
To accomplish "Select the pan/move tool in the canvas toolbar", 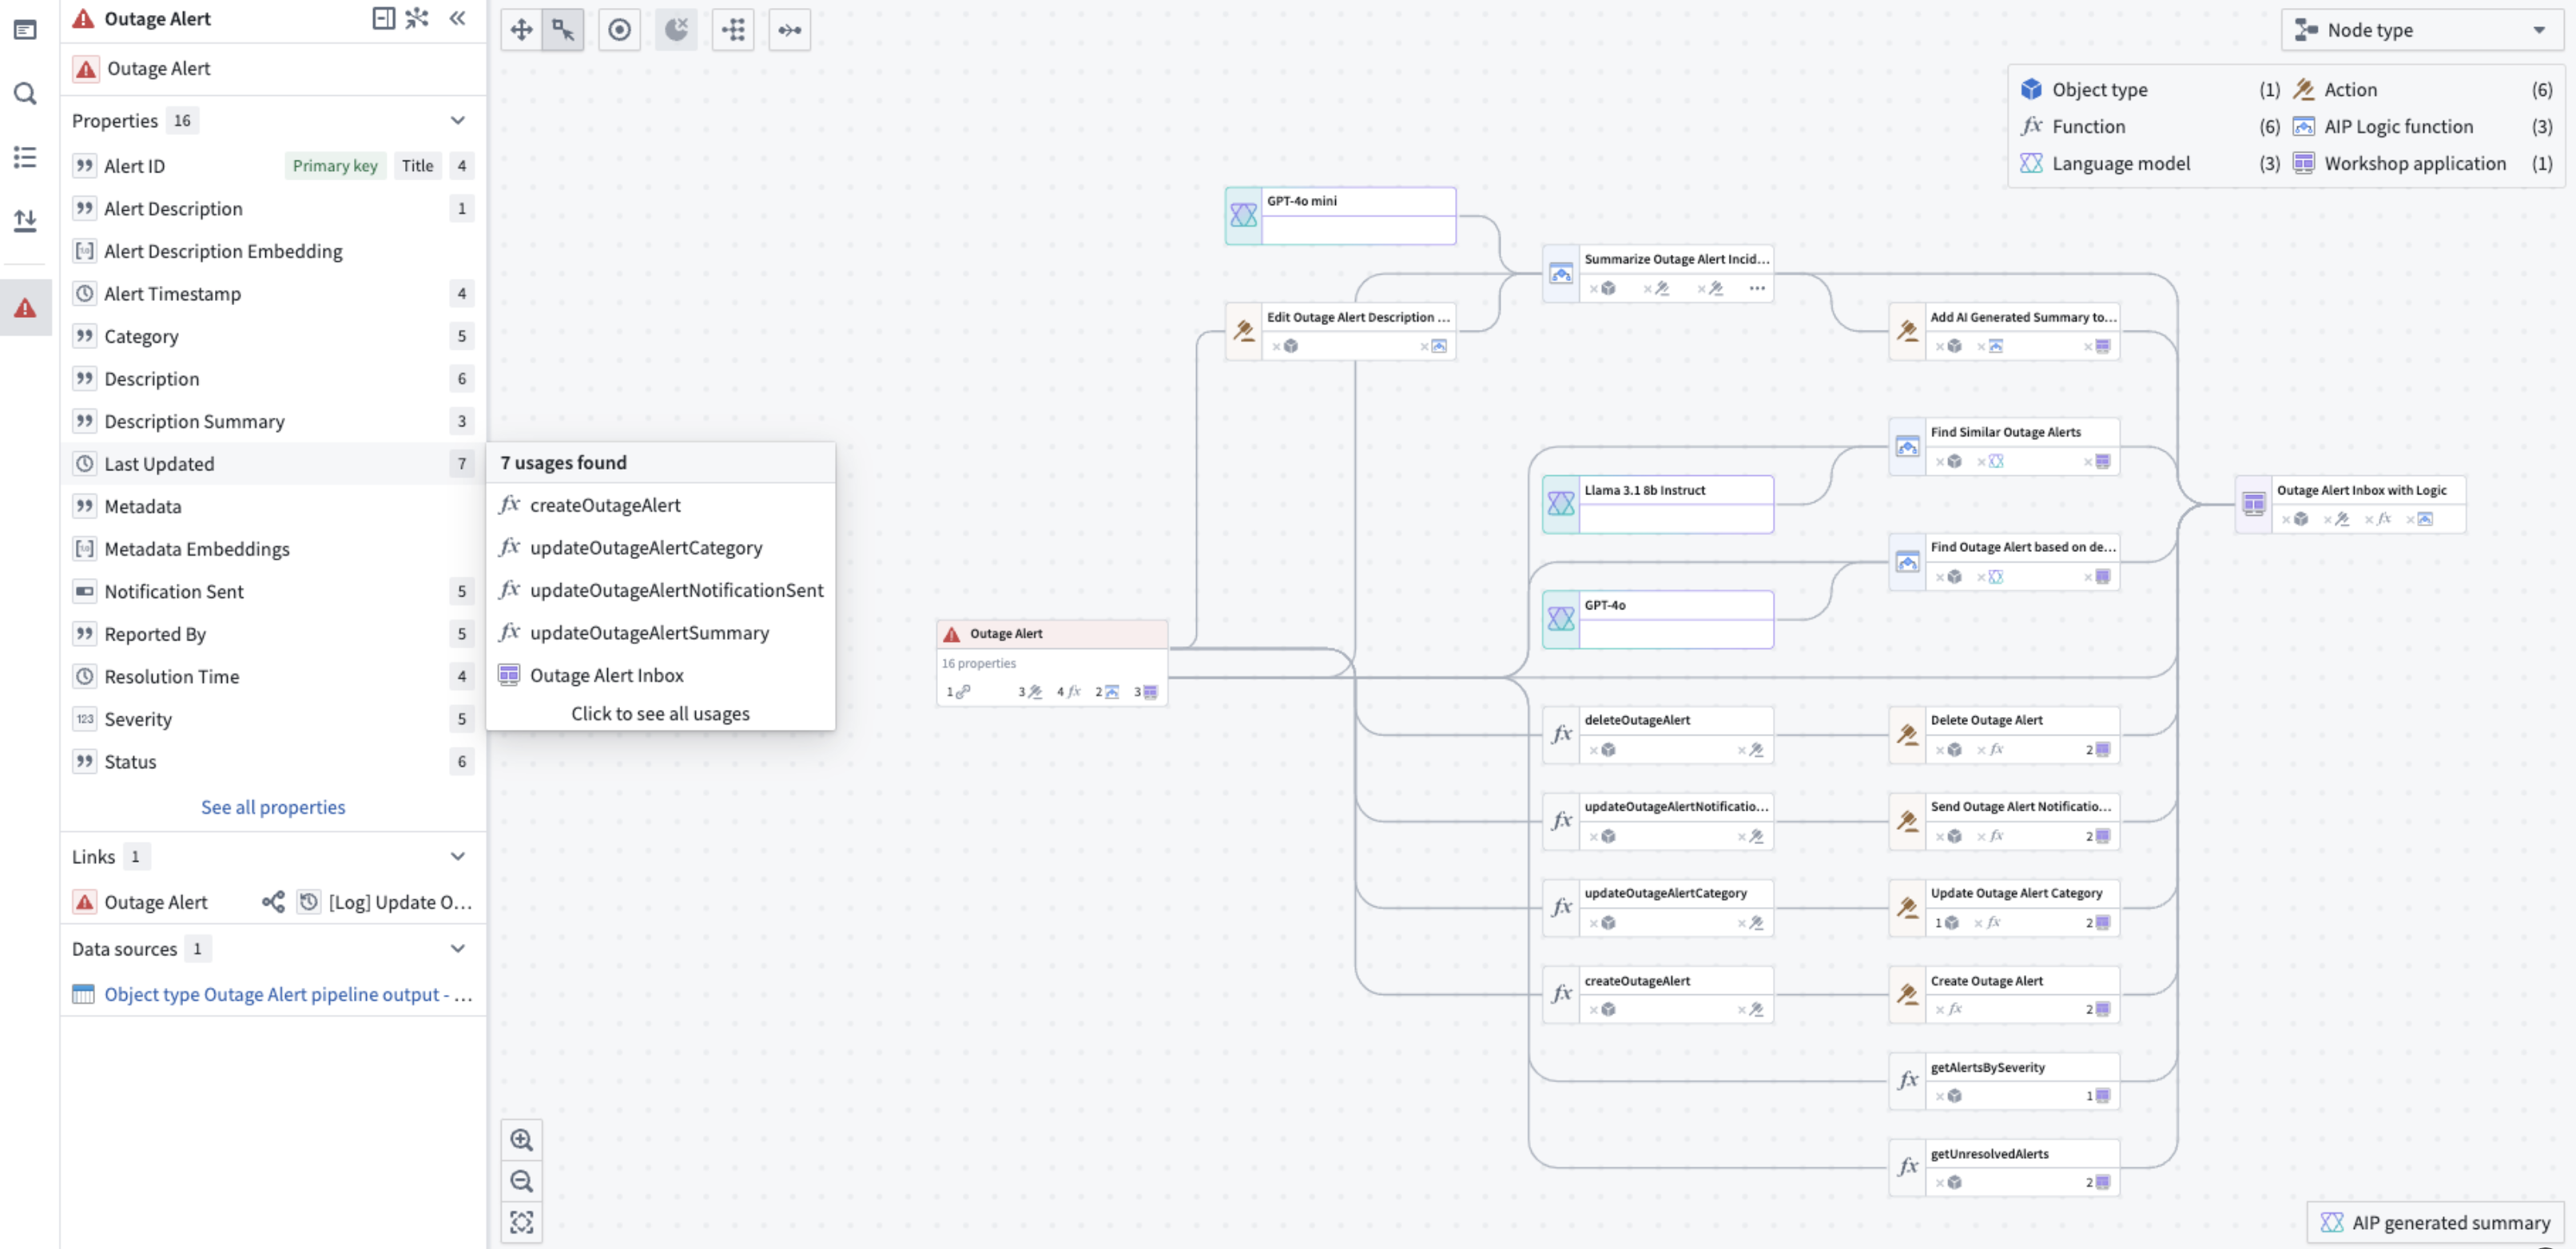I will click(520, 30).
